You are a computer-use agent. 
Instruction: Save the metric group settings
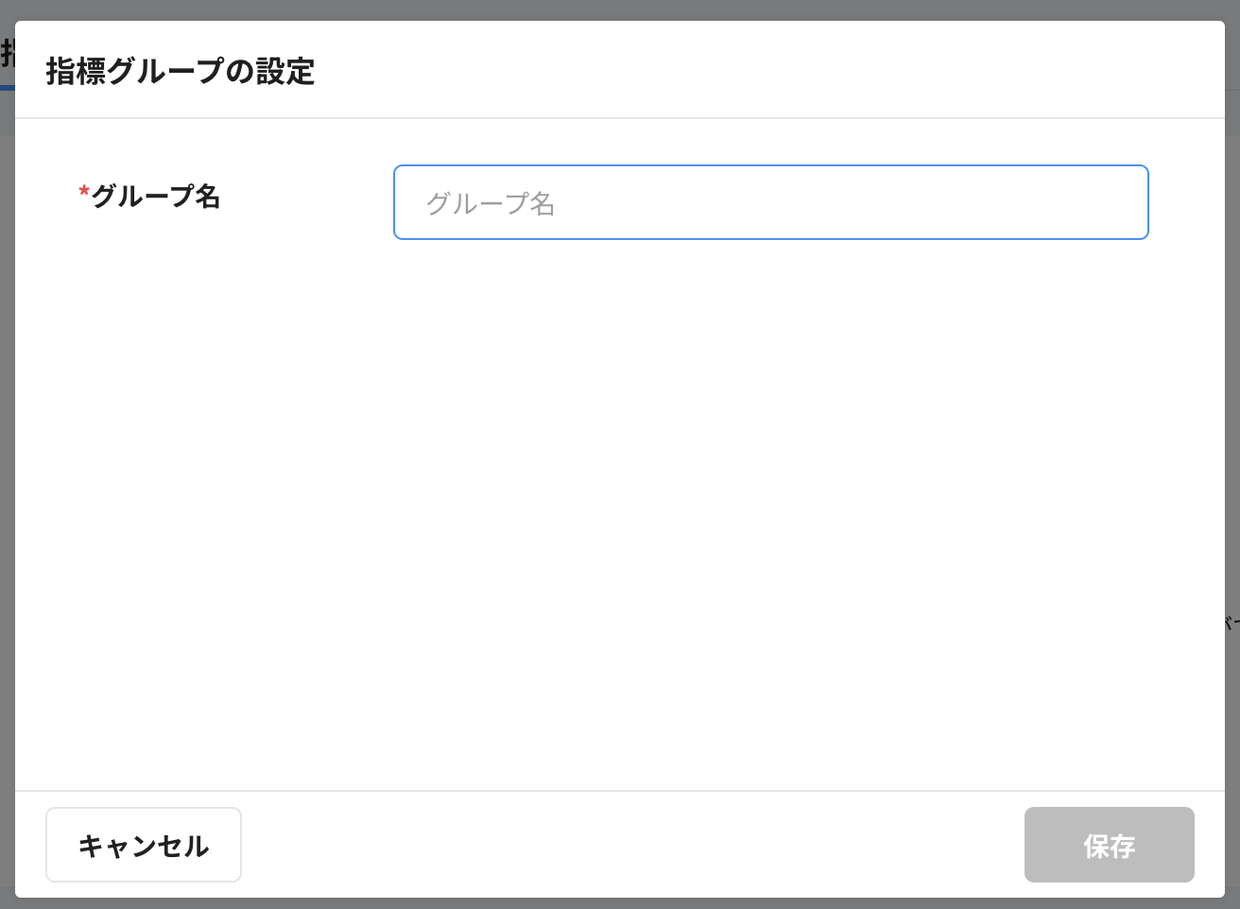click(x=1110, y=845)
